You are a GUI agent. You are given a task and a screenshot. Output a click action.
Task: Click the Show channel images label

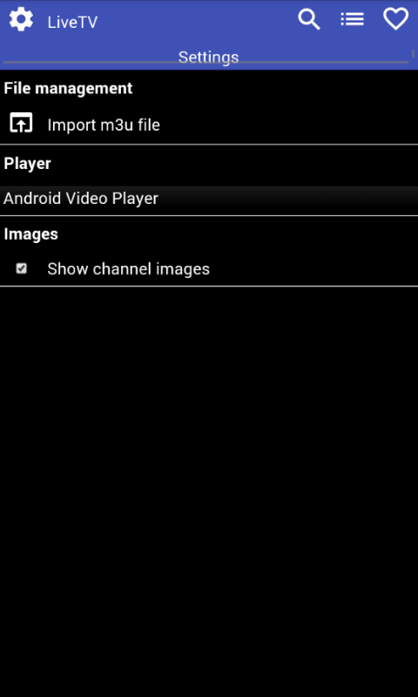click(128, 269)
